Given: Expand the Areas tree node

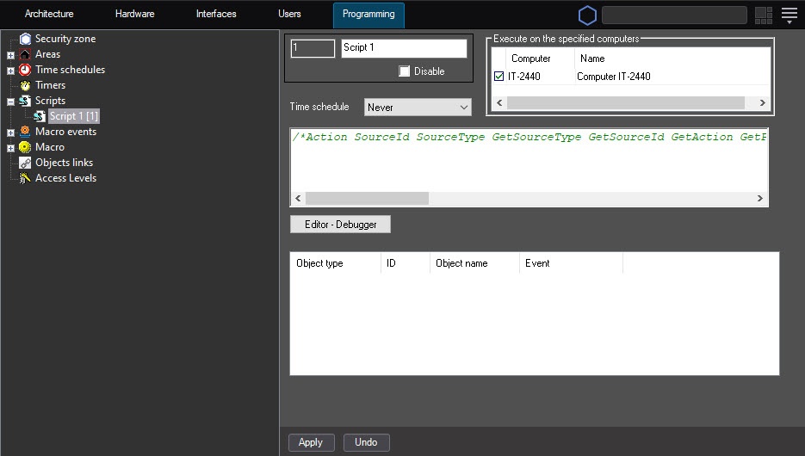Looking at the screenshot, I should click(x=10, y=55).
